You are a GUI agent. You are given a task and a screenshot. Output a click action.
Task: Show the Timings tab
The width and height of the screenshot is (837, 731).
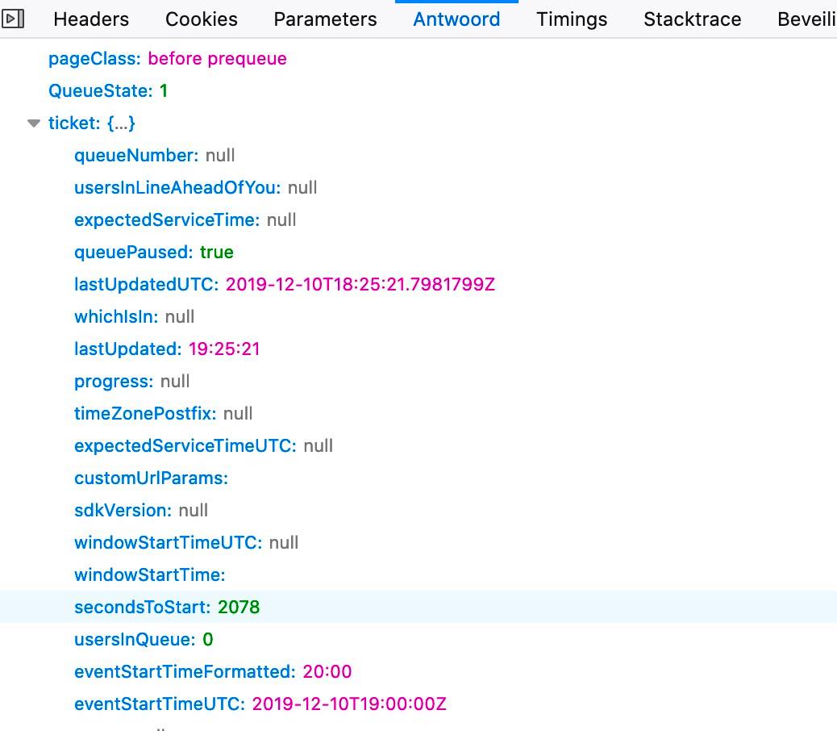571,19
